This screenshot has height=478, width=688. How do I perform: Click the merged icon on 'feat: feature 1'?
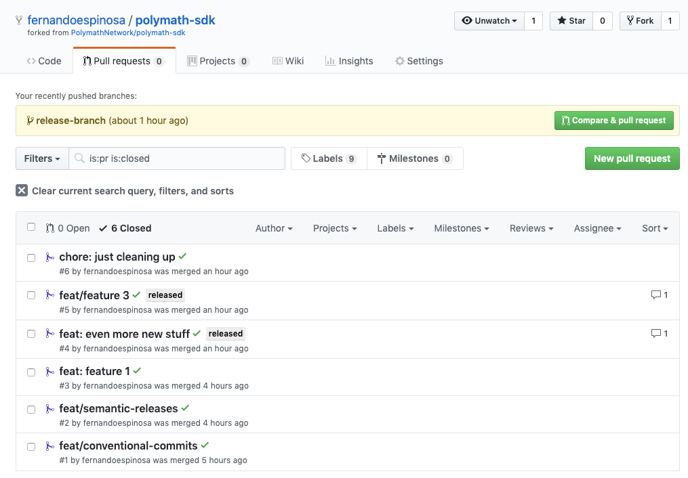(50, 372)
